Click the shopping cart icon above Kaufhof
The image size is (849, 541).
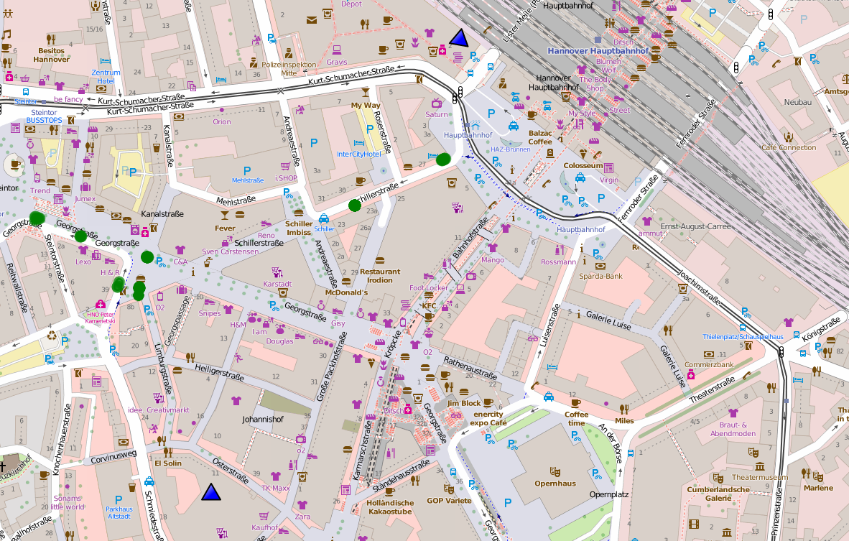click(264, 515)
